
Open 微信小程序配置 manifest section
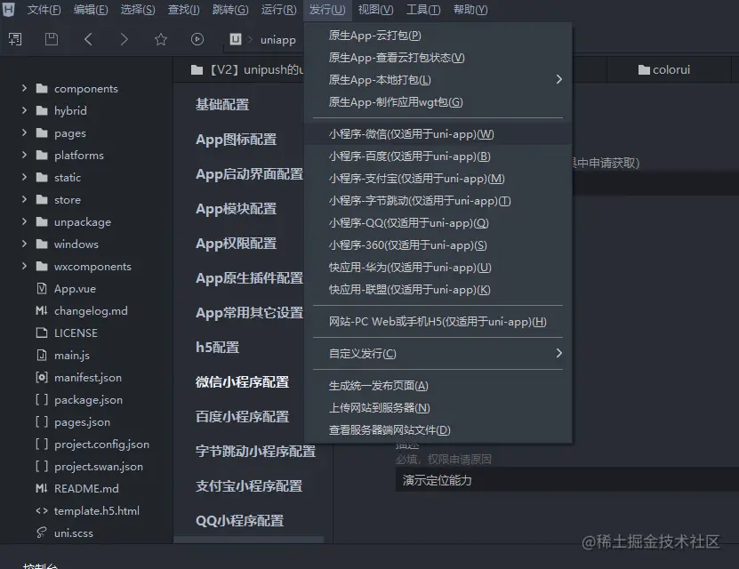[242, 382]
